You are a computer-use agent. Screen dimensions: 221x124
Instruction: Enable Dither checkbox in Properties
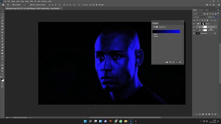pyautogui.click(x=153, y=34)
